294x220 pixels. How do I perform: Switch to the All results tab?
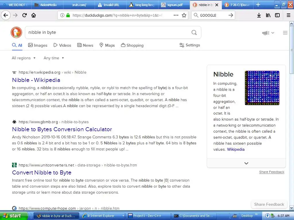17,45
